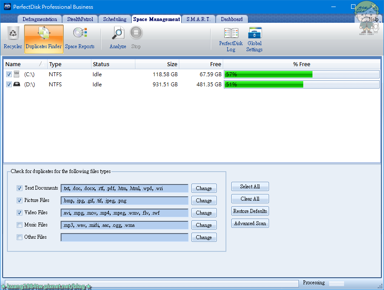Image resolution: width=384 pixels, height=290 pixels.
Task: Start Analyze with magnifier icon
Action: (118, 39)
